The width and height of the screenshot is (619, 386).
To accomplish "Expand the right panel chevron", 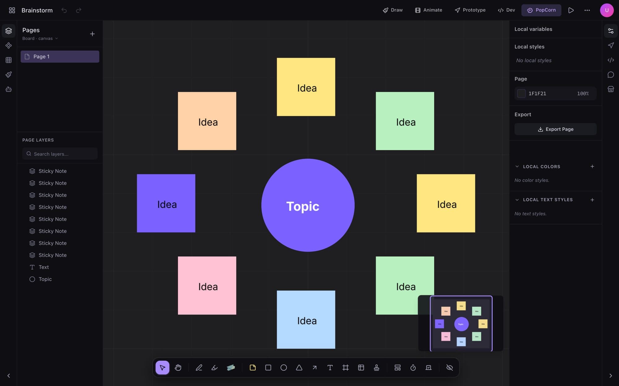I will pos(611,376).
